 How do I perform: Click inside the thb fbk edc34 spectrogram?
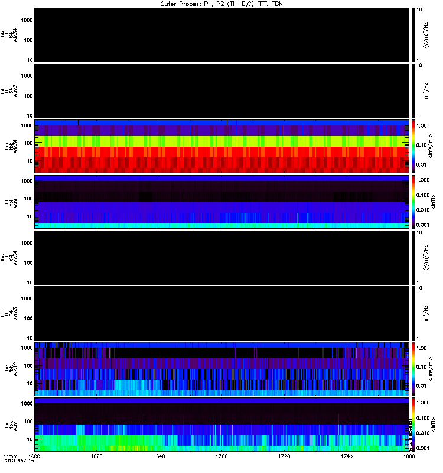click(x=221, y=146)
